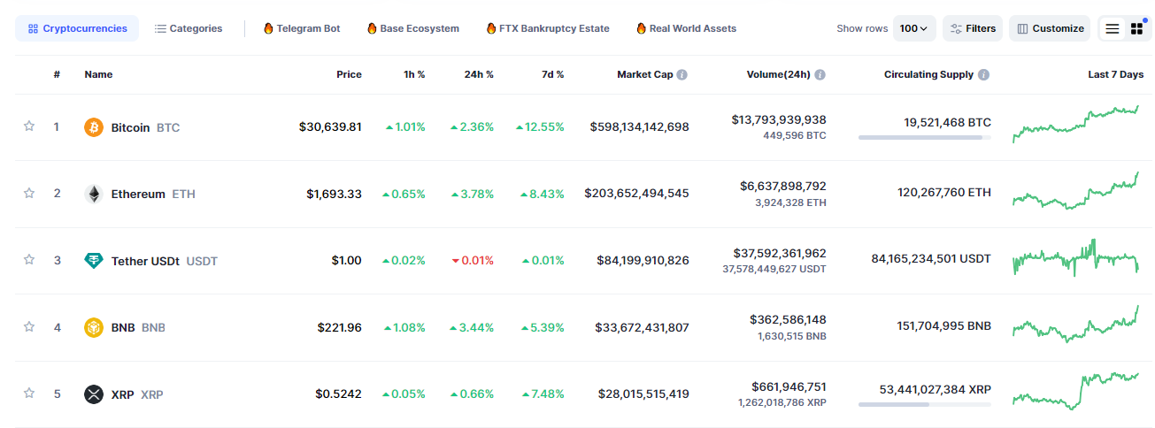The width and height of the screenshot is (1155, 428).
Task: Click the BNB yellow logo icon
Action: coord(94,327)
